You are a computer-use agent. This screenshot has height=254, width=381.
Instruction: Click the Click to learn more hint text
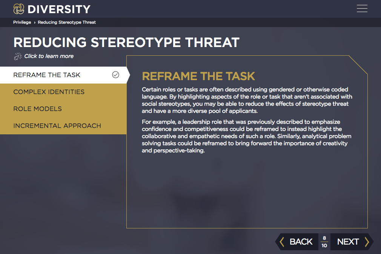pos(49,56)
